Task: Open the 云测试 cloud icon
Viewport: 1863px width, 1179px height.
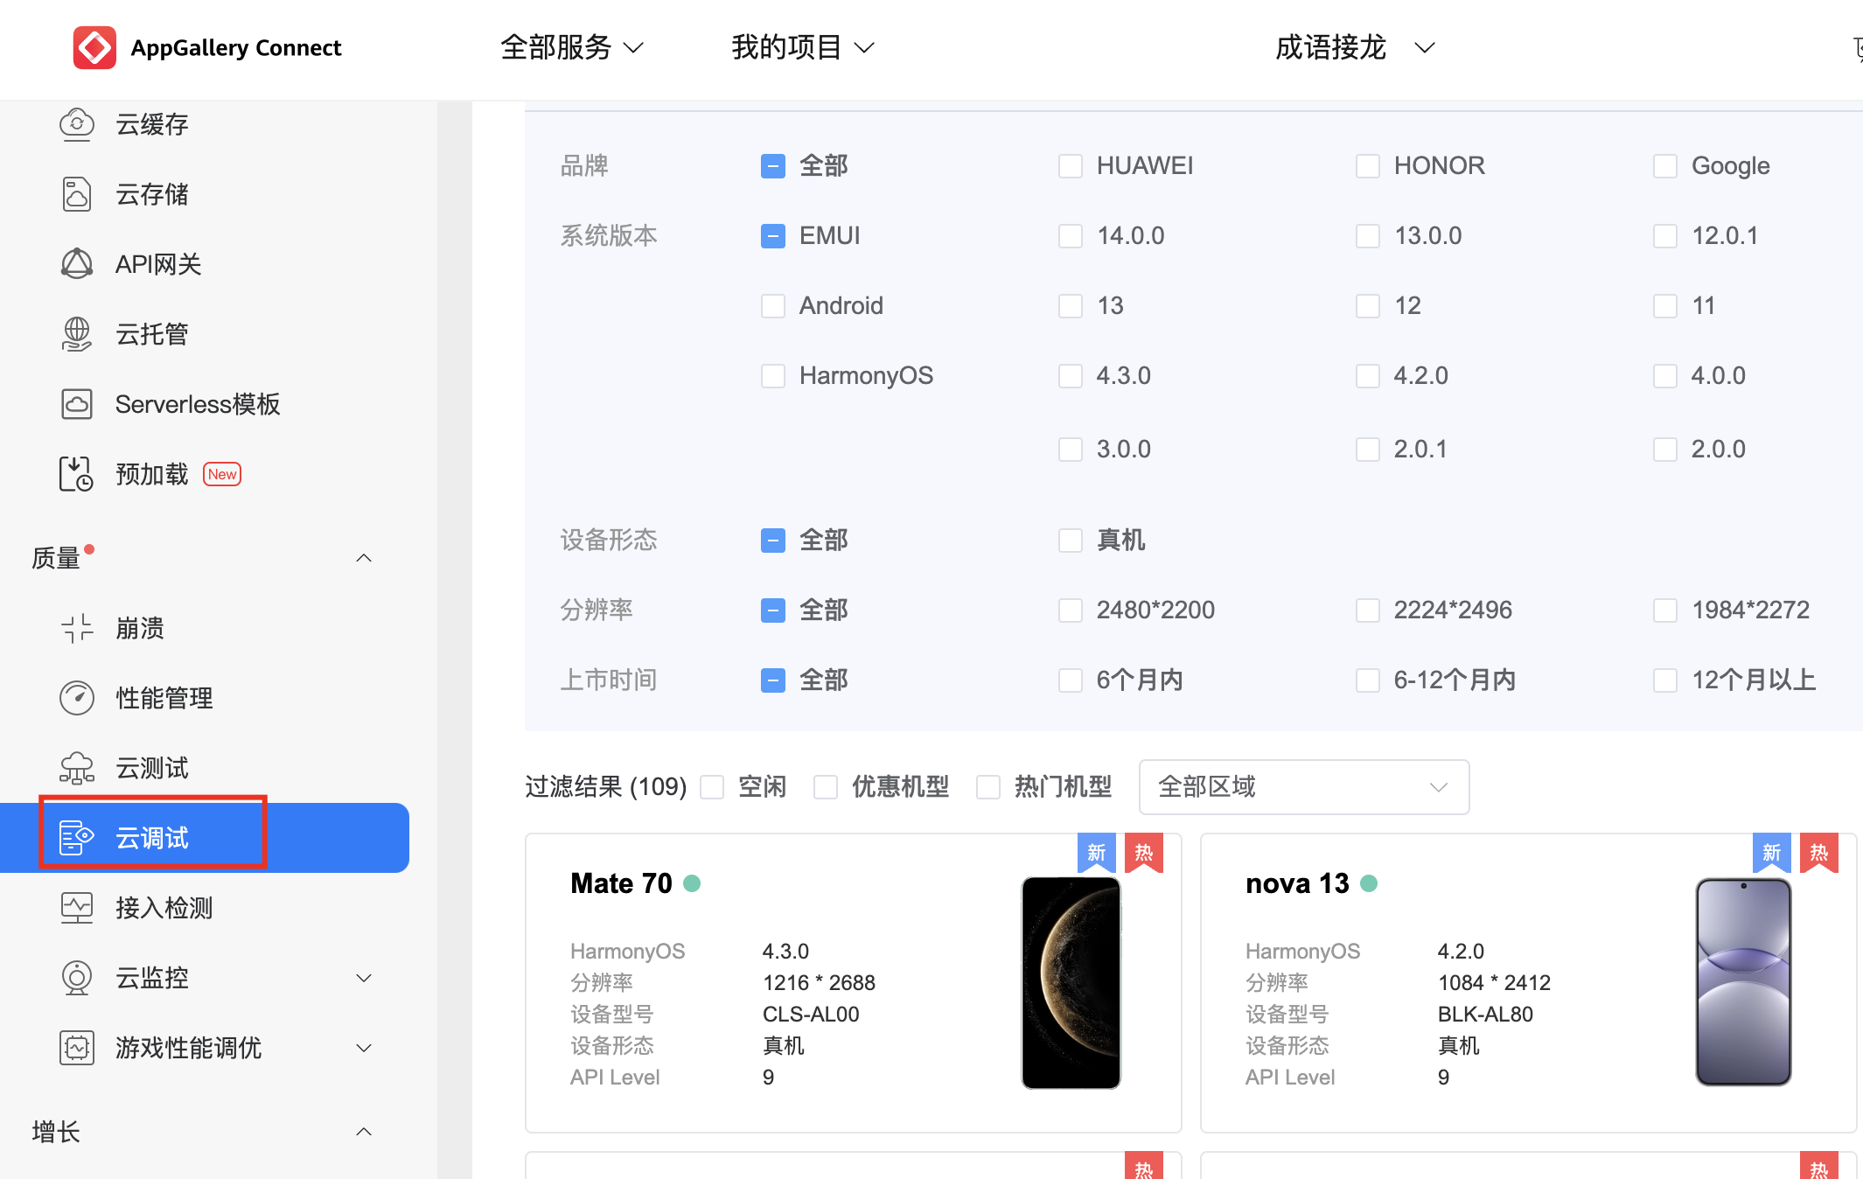Action: point(77,768)
